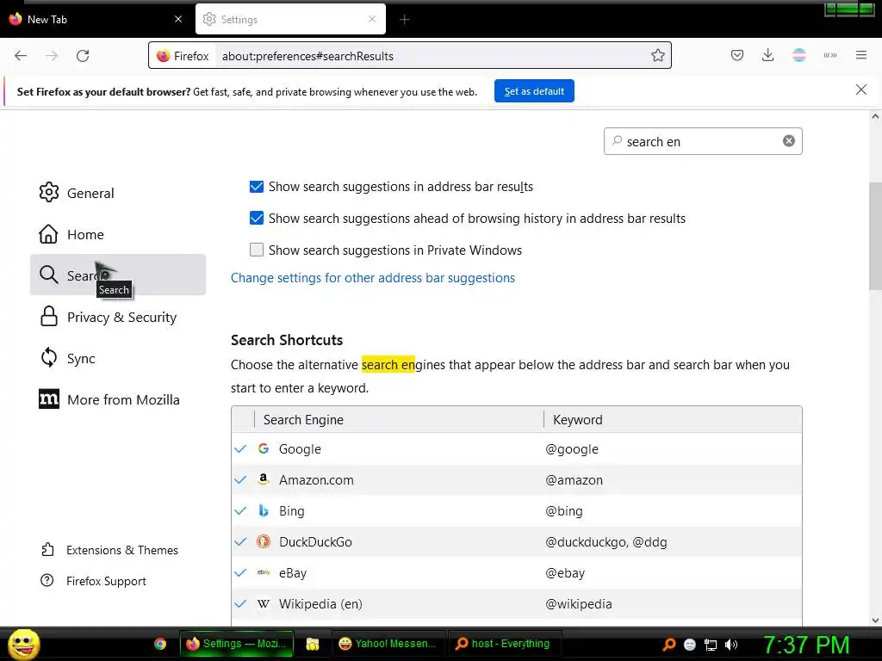This screenshot has height=661, width=882.
Task: Click the extension icon beside the account avatar
Action: click(x=829, y=55)
